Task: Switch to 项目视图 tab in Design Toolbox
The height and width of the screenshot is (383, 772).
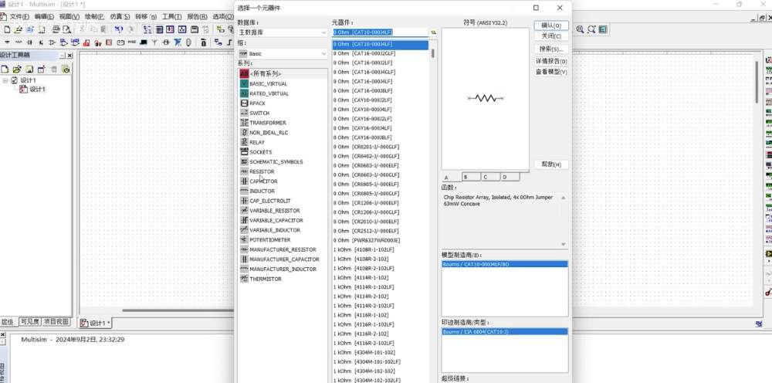Action: click(56, 322)
